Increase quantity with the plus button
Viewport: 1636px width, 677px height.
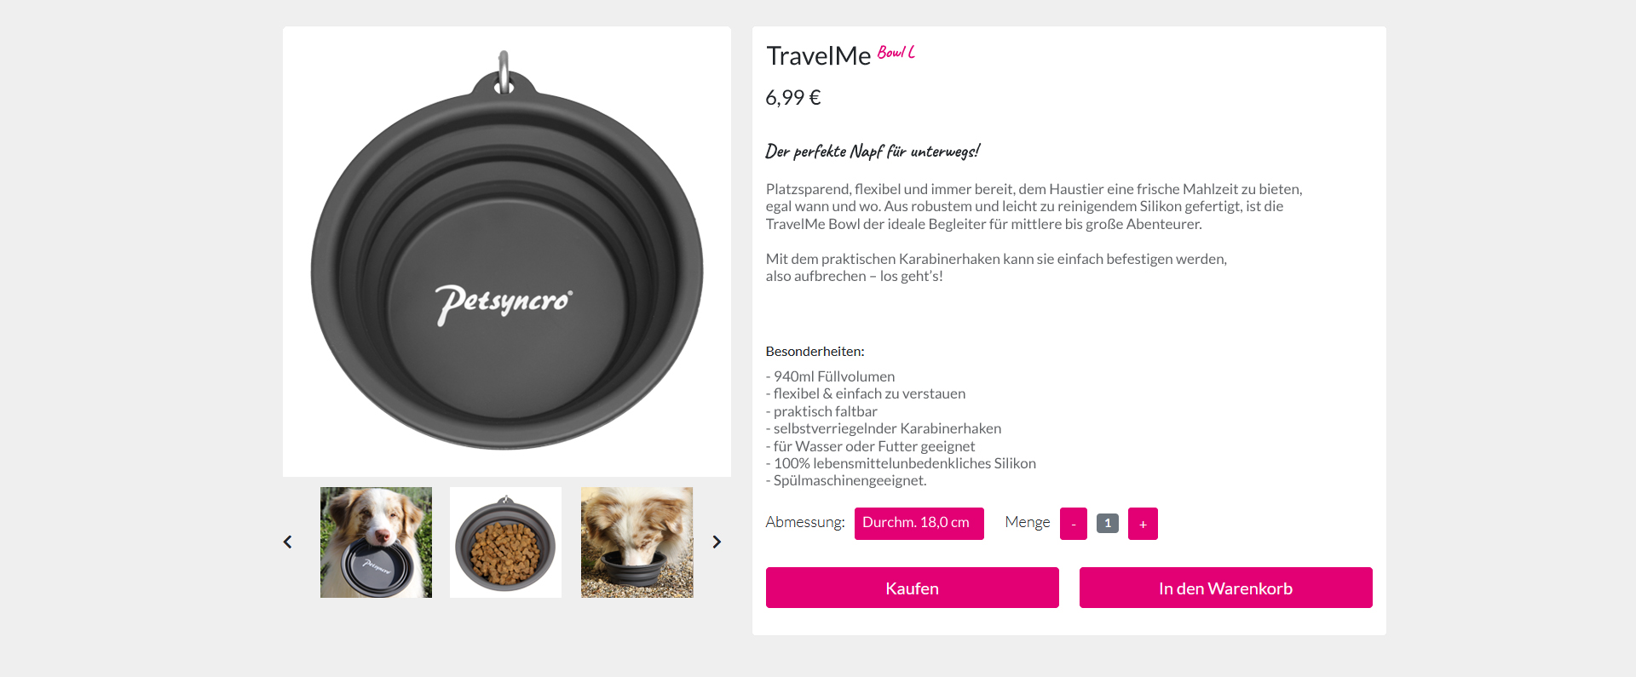1143,524
